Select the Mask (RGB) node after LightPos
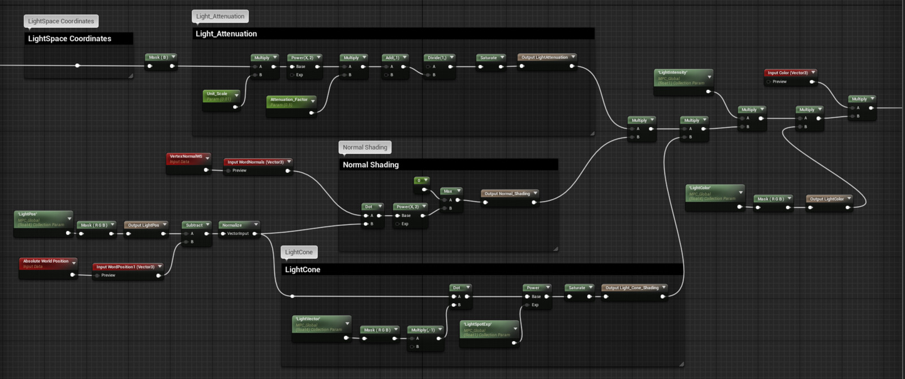The width and height of the screenshot is (905, 379). [x=97, y=229]
